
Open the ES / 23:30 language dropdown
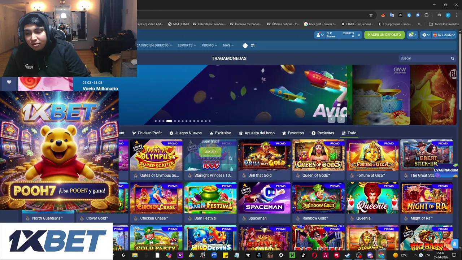click(x=444, y=35)
